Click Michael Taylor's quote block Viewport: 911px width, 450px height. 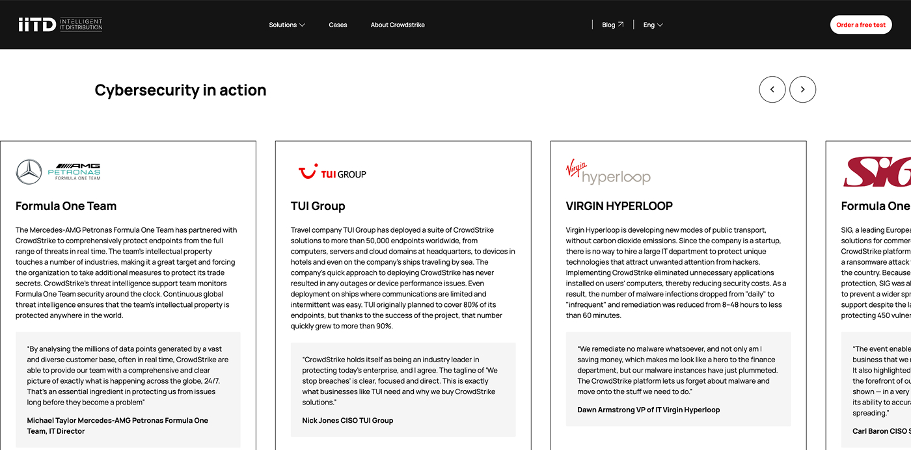tap(128, 389)
